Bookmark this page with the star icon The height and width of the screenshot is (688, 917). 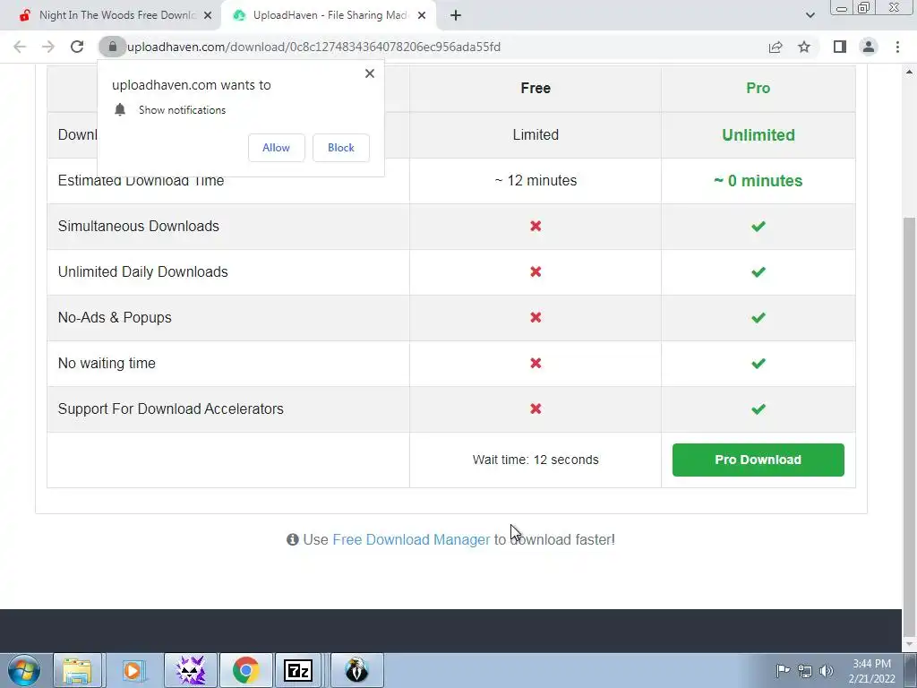(x=804, y=47)
